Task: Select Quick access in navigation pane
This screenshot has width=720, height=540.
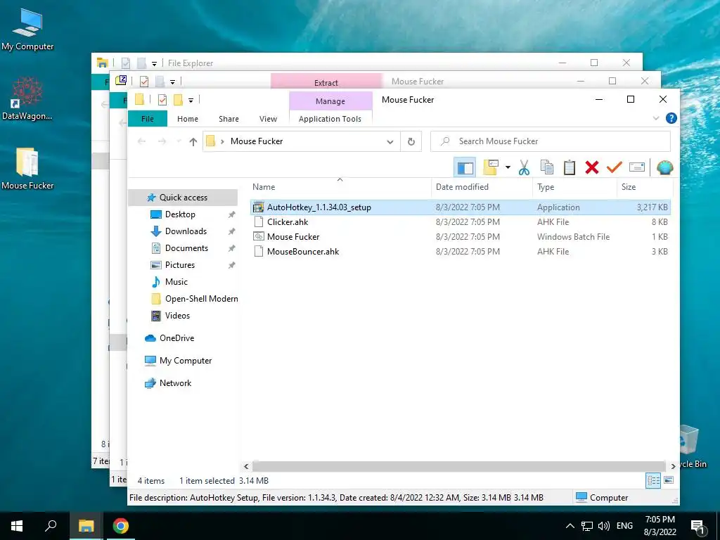Action: (x=184, y=198)
